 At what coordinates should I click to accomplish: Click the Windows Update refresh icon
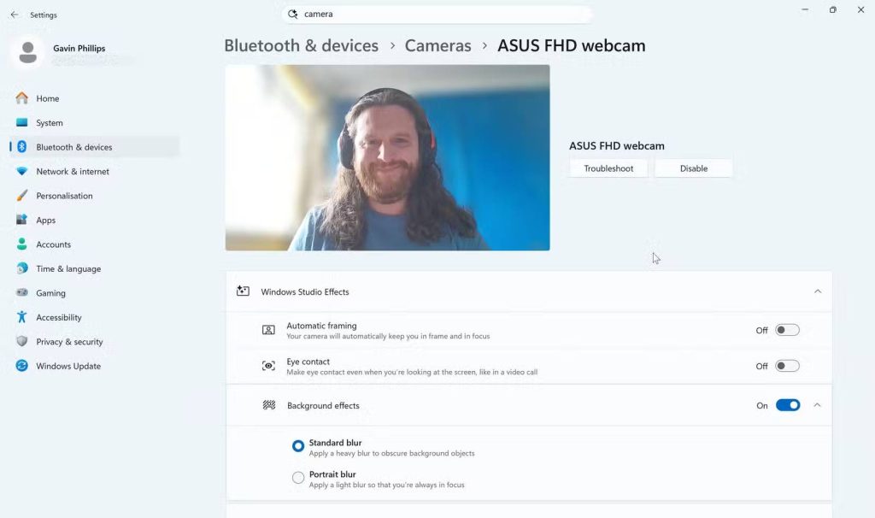click(x=21, y=366)
